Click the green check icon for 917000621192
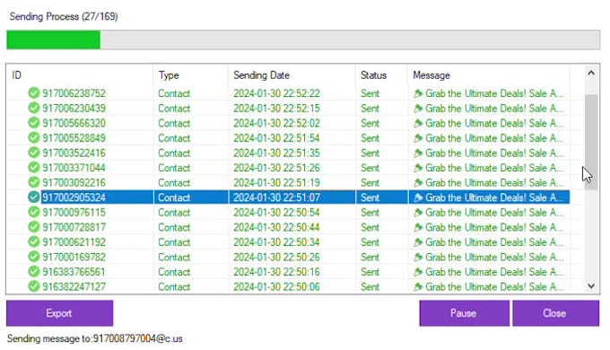610x350 pixels. pos(34,241)
